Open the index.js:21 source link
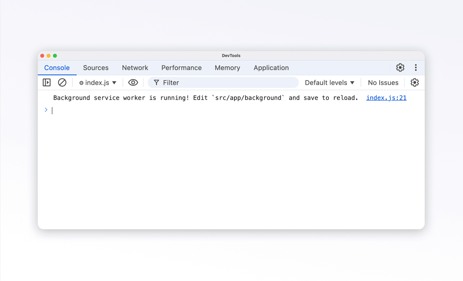The width and height of the screenshot is (463, 281). click(386, 98)
